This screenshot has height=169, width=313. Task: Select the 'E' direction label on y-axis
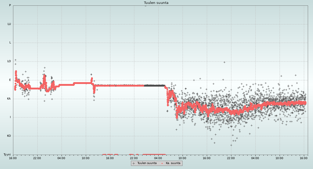10,80
